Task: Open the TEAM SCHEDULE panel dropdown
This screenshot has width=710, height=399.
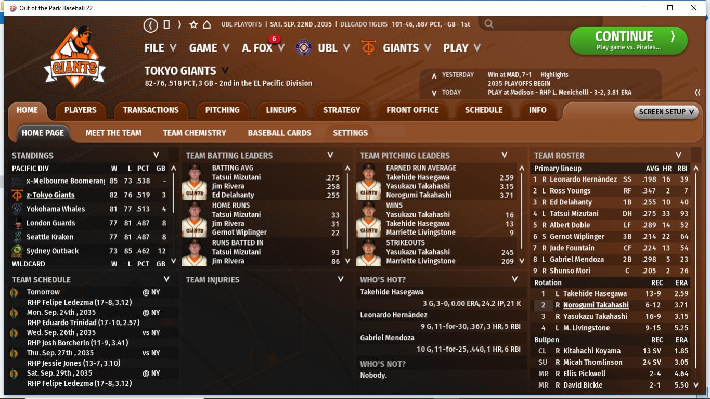Action: point(166,279)
